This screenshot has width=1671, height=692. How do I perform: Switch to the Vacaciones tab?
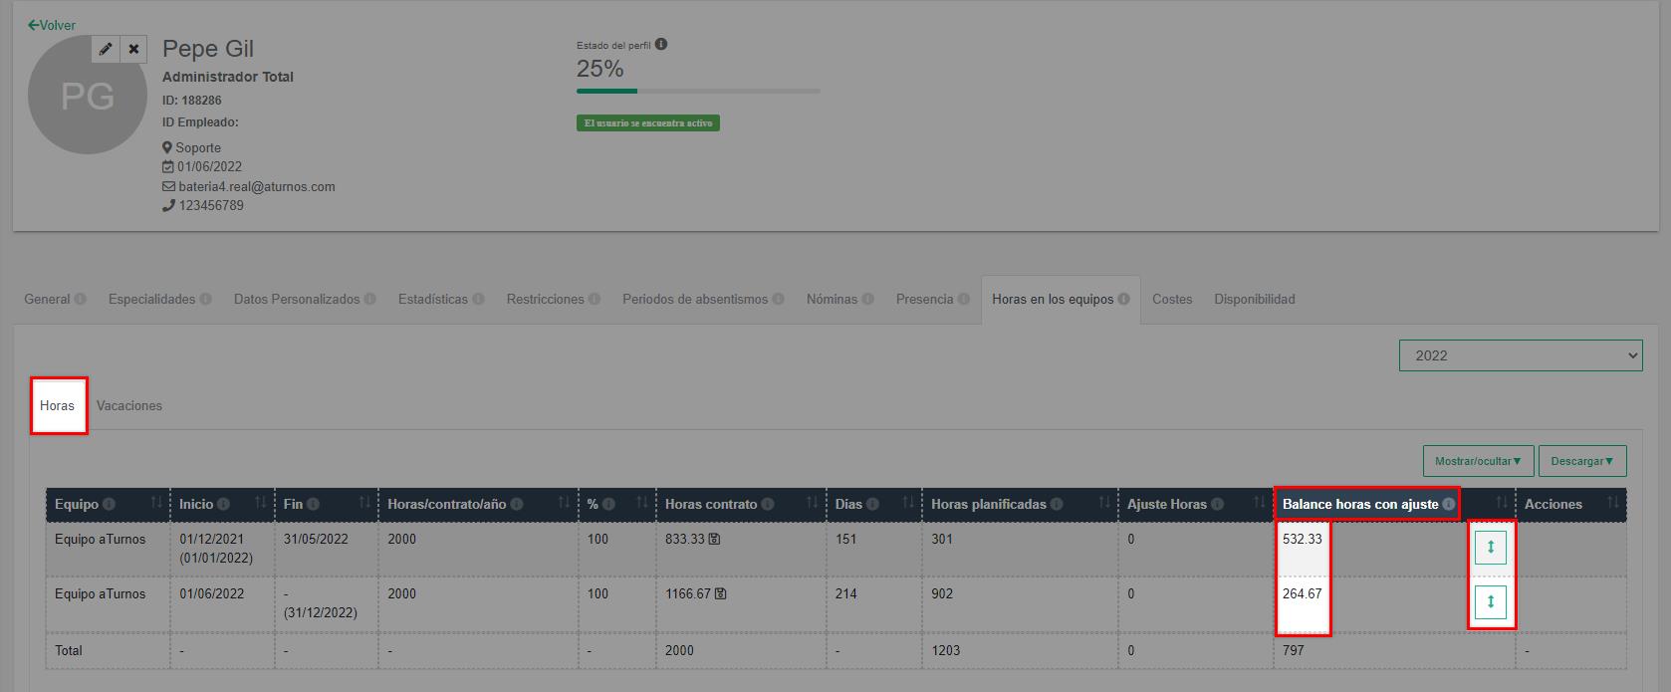point(129,406)
